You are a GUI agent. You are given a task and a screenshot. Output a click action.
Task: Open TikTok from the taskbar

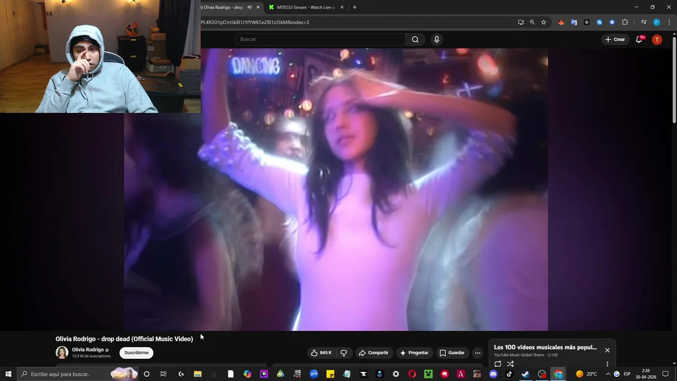click(x=509, y=374)
